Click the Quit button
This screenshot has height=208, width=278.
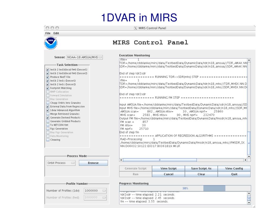tap(234, 174)
